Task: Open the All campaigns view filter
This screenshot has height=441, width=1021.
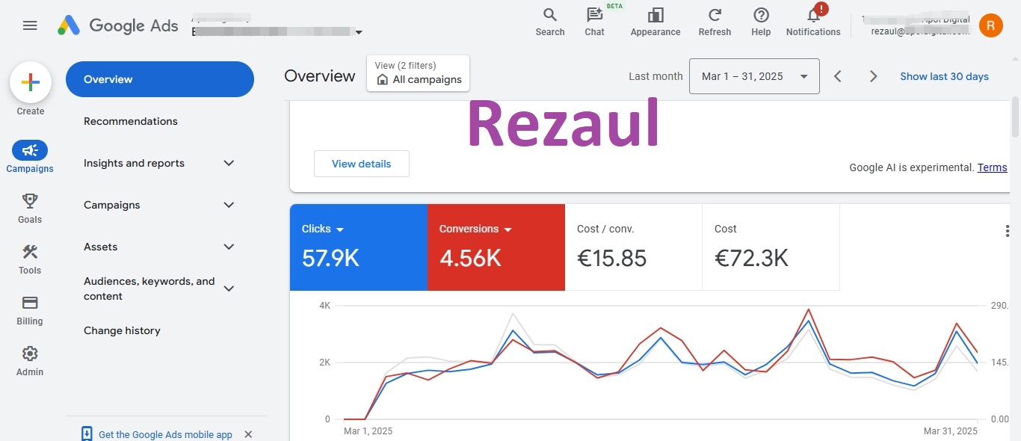Action: pos(419,73)
